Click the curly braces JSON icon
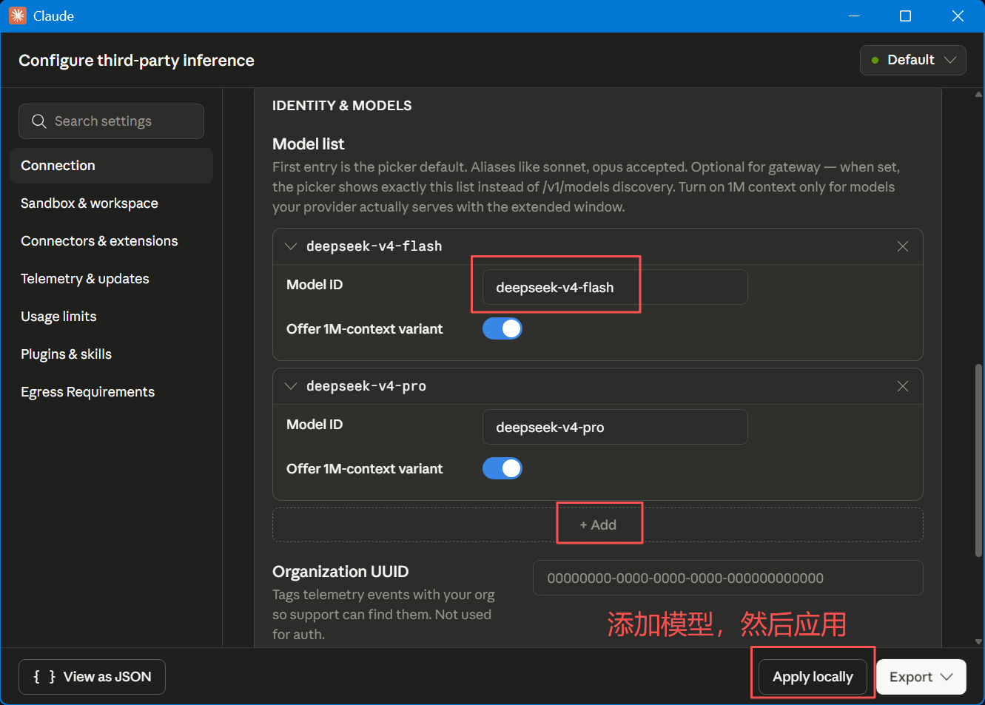This screenshot has height=705, width=985. pyautogui.click(x=44, y=677)
